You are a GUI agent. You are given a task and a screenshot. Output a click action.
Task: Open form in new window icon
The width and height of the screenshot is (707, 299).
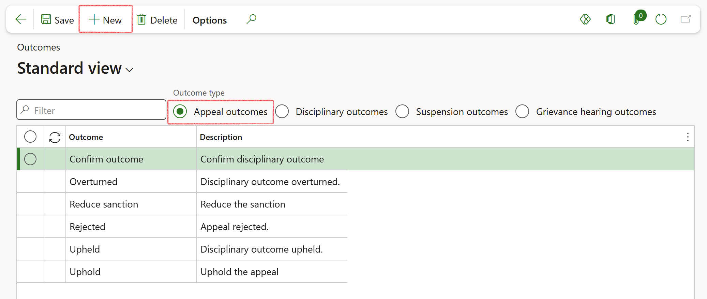686,19
